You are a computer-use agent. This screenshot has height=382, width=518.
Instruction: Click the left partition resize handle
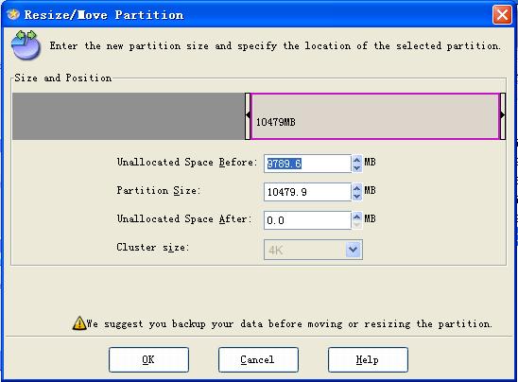coord(248,116)
